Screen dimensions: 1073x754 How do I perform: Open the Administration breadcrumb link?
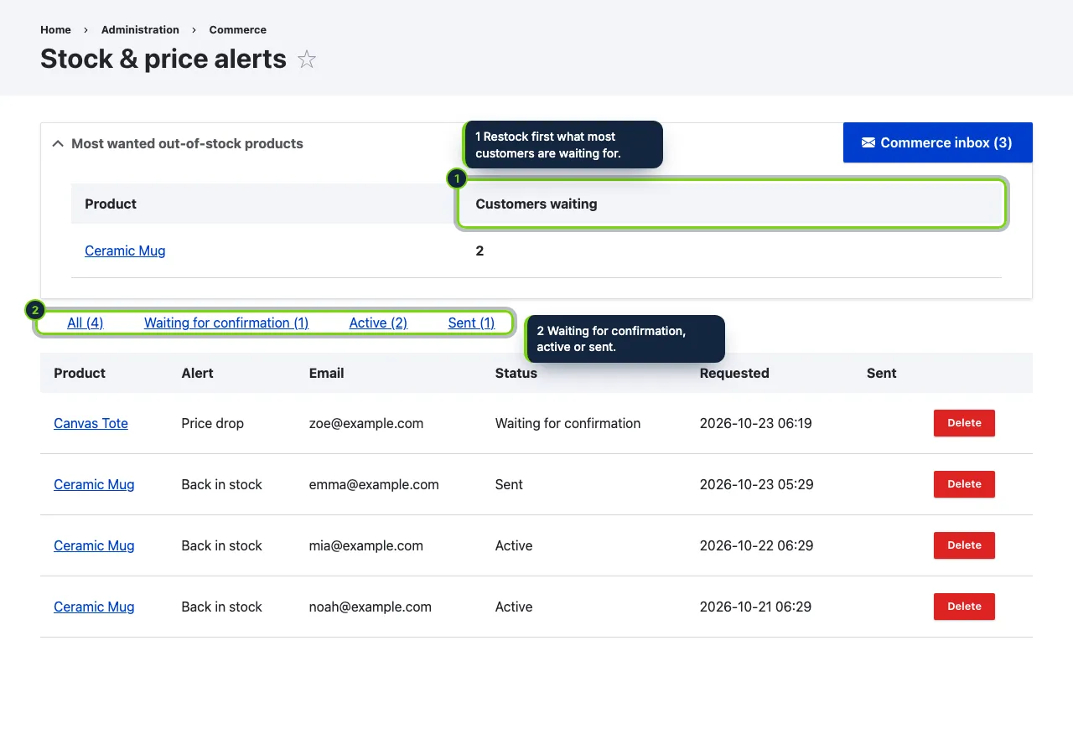click(140, 29)
